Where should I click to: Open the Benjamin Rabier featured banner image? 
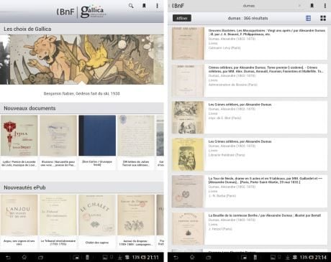coord(82,60)
